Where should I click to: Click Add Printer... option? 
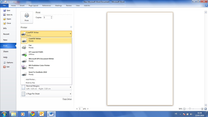pyautogui.click(x=31, y=79)
